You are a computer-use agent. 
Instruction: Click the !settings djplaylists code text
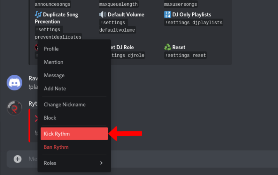click(194, 23)
